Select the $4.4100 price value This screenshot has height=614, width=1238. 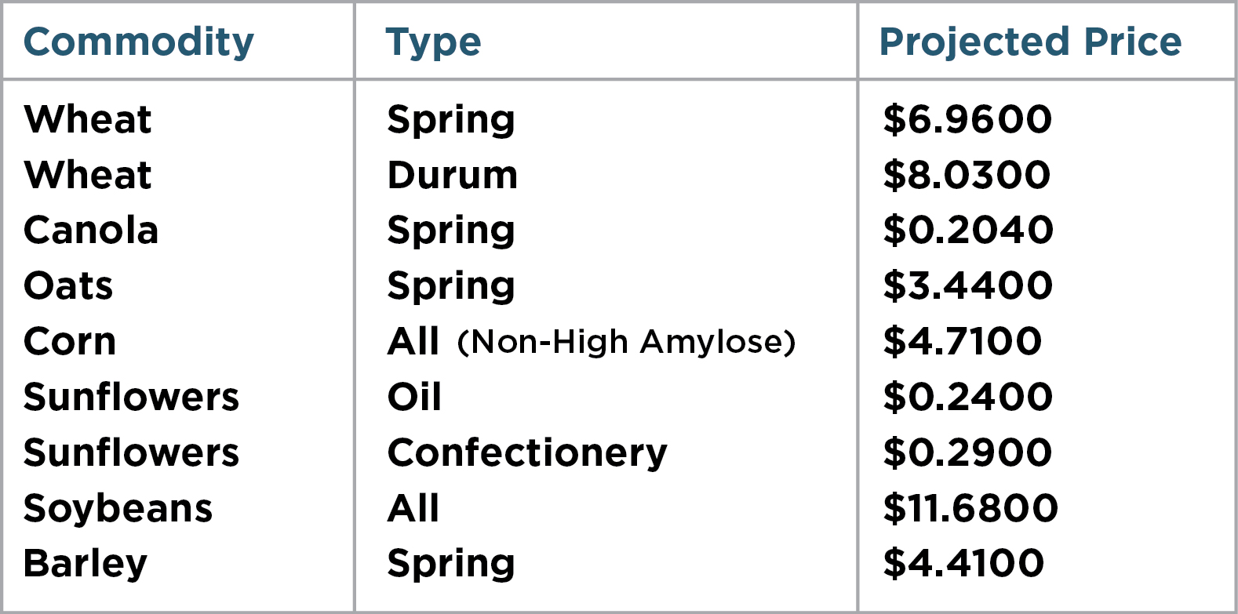coord(963,564)
